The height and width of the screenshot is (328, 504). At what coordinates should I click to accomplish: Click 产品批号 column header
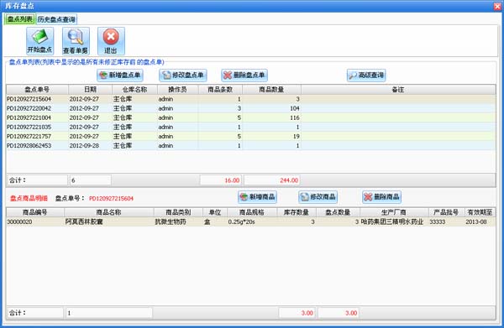click(446, 212)
